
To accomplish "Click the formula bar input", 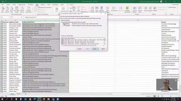I will (x=102, y=17).
